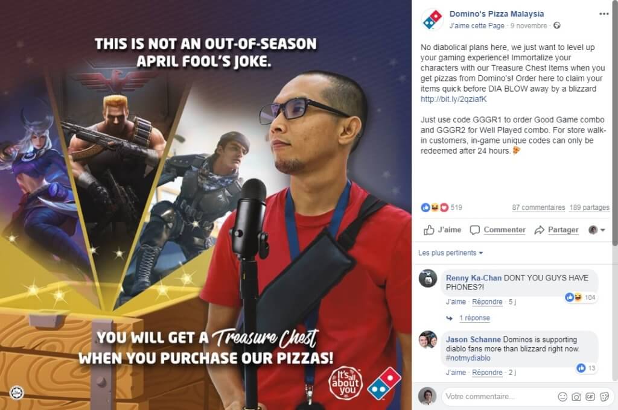
Task: Click the globe public-visibility icon
Action: click(557, 25)
